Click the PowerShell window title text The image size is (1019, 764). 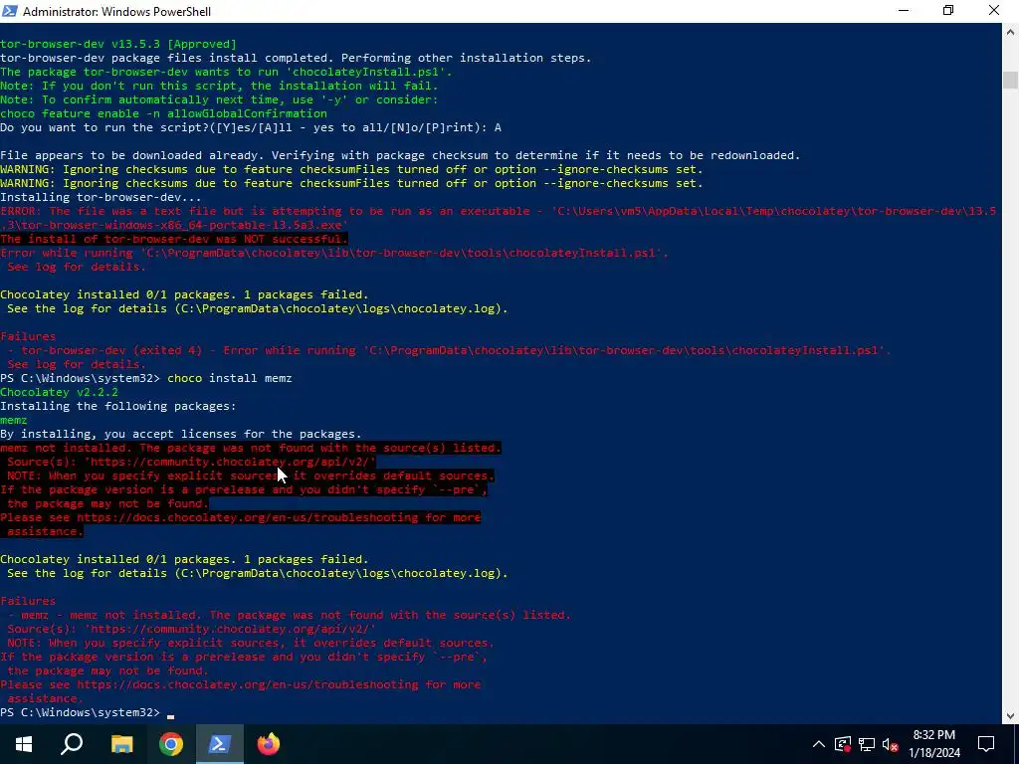pyautogui.click(x=117, y=12)
